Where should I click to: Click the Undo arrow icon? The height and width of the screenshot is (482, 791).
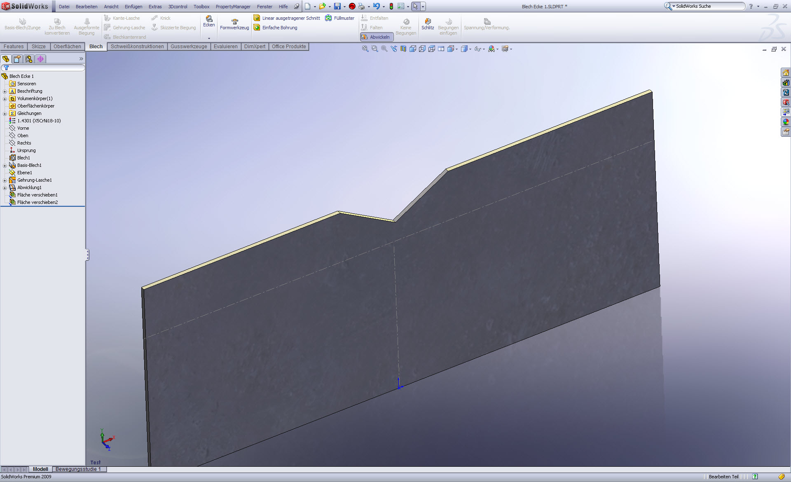[376, 6]
